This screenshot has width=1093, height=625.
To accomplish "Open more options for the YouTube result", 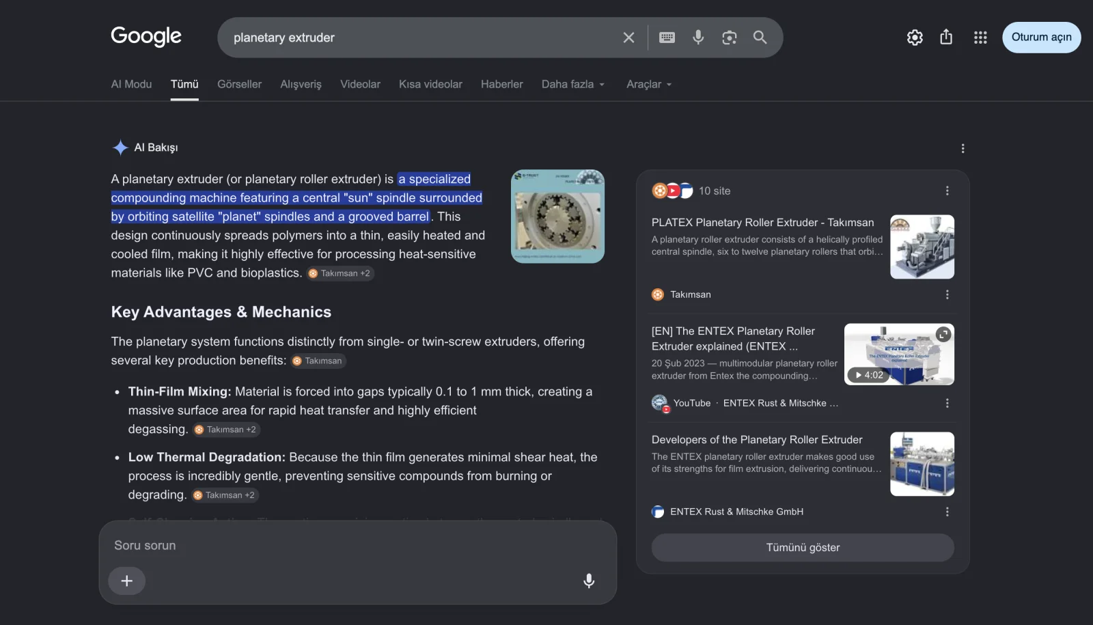I will pos(947,403).
